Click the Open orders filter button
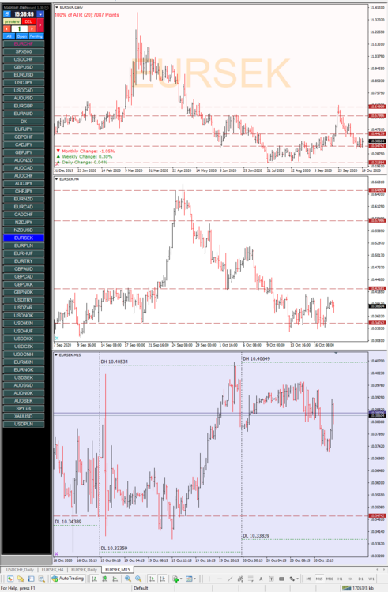 tap(22, 36)
